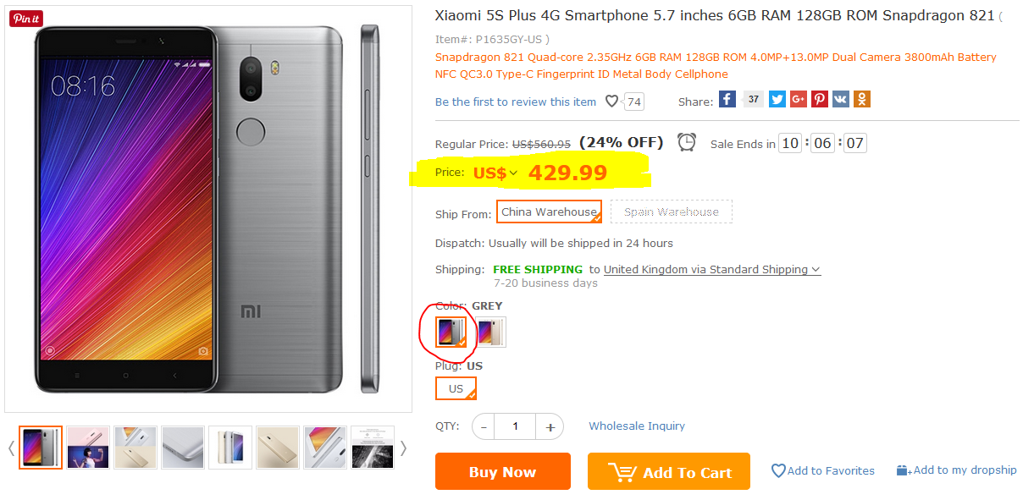This screenshot has height=500, width=1023.
Task: Select Spain Warehouse shipping option
Action: click(671, 212)
